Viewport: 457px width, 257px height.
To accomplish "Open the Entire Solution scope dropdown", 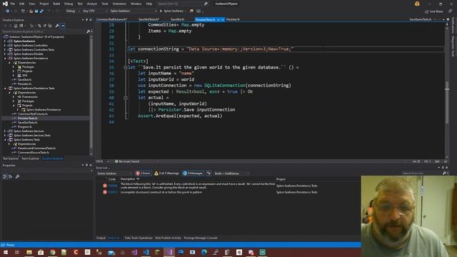I will coord(114,173).
